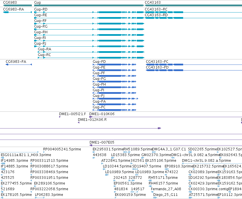242x199 pixels.
Task: Select EST SD02265.5prime
Action: (202, 149)
